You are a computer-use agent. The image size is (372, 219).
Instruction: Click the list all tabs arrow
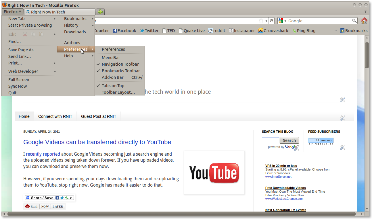coord(365,12)
